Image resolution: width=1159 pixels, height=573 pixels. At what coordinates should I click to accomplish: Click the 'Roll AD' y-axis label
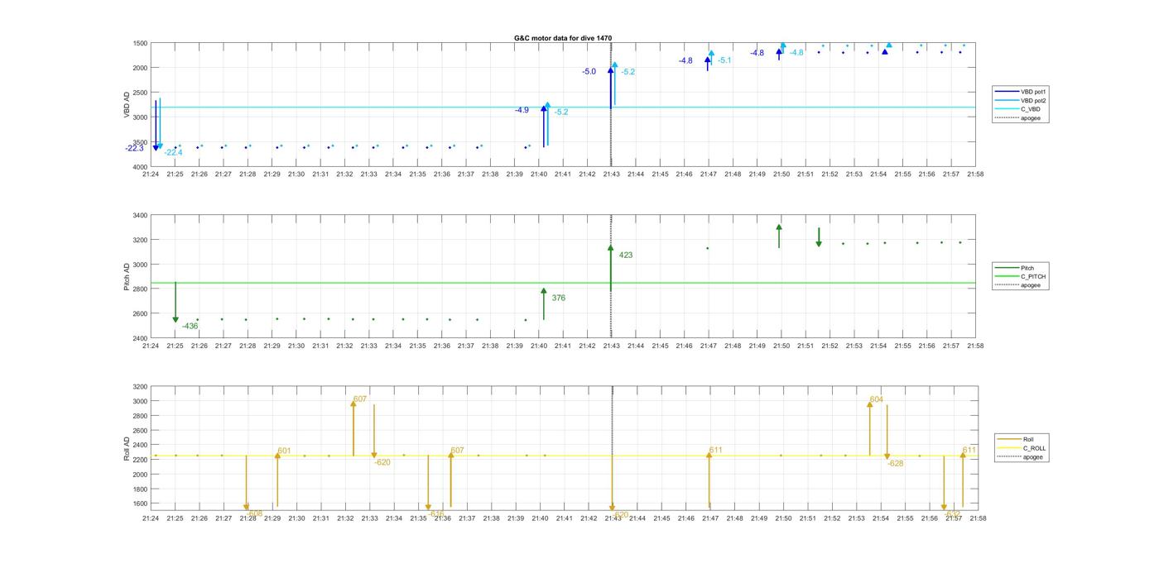[x=127, y=448]
